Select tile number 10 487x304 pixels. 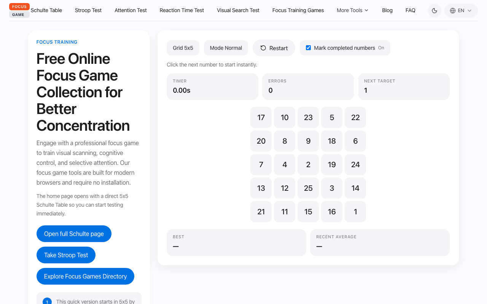click(285, 117)
